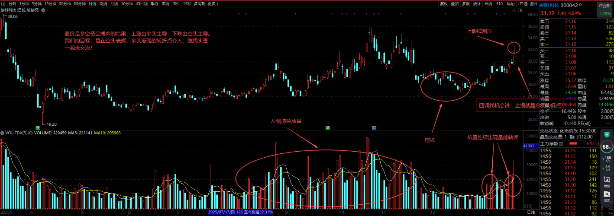Switch chart to 周线 period

point(103,3)
